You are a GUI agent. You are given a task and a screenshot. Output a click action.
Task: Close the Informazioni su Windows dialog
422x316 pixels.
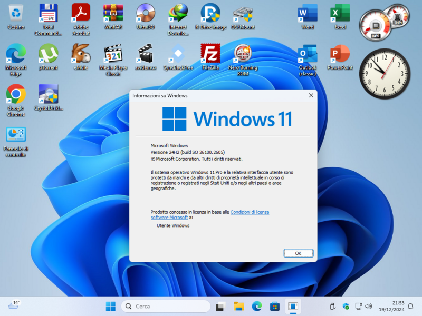point(311,95)
